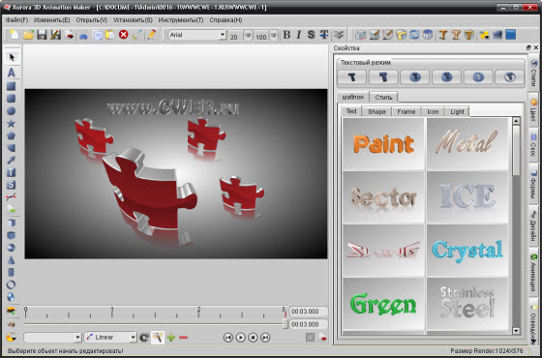Open the folder icon in toolbar

(28, 35)
